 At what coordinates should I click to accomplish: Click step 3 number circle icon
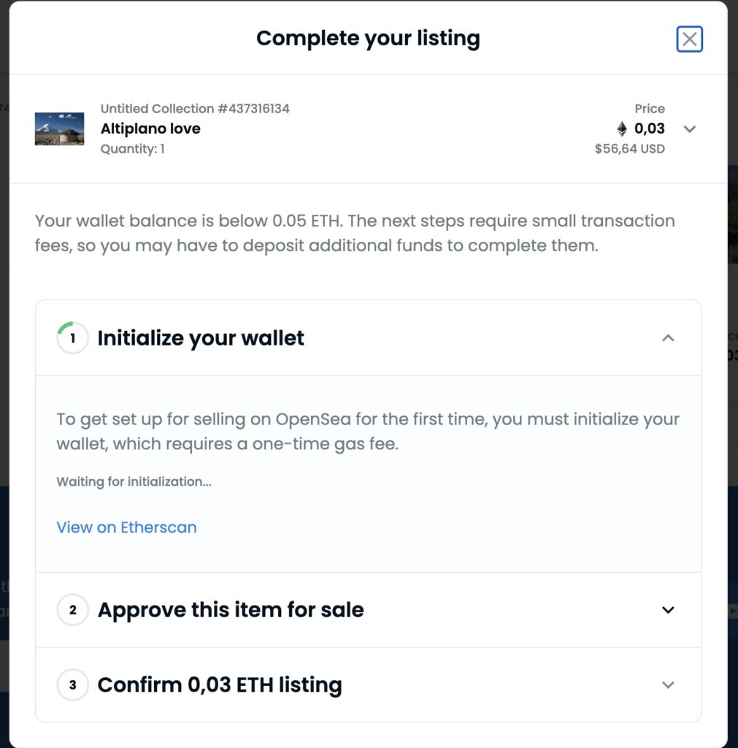pyautogui.click(x=72, y=685)
